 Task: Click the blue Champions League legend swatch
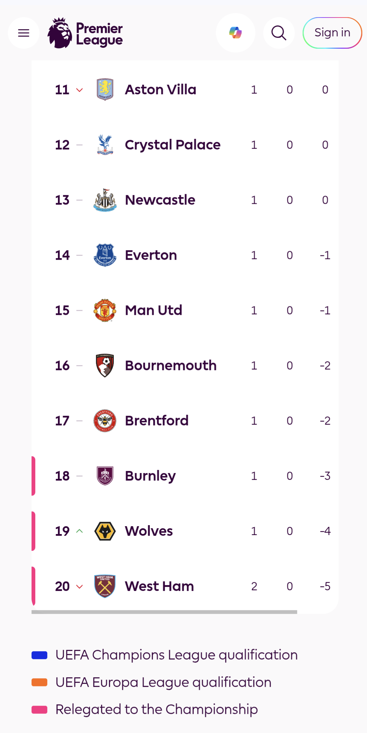(39, 655)
